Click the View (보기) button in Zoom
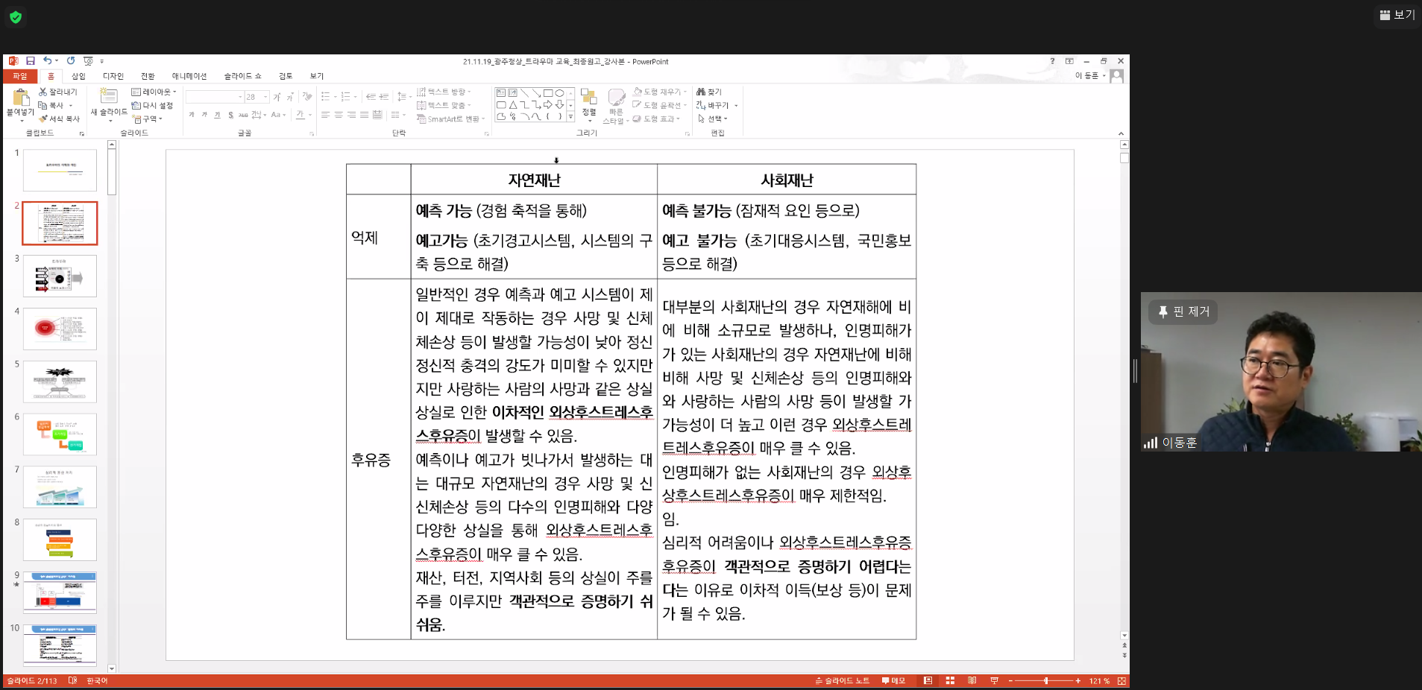This screenshot has width=1422, height=690. [x=1397, y=15]
